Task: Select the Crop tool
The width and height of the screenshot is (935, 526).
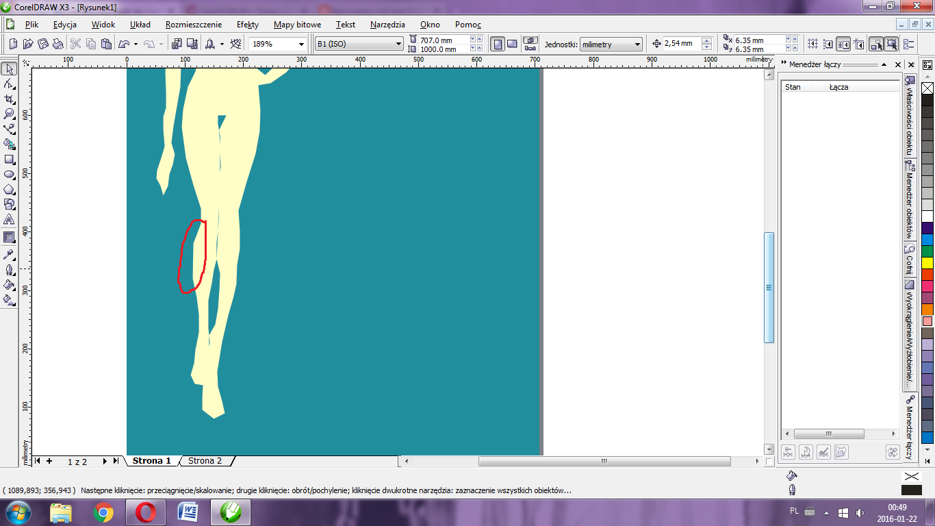Action: click(9, 99)
